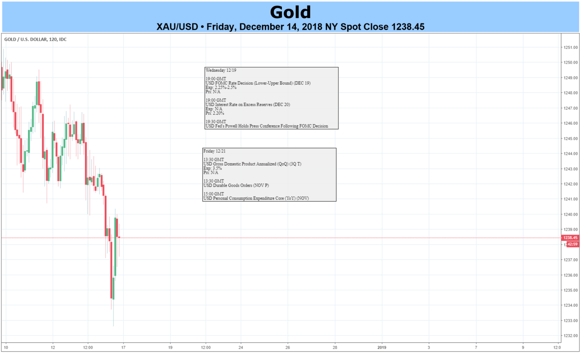The width and height of the screenshot is (582, 355).
Task: Click the USD Durable Goods Orders line
Action: pyautogui.click(x=237, y=185)
